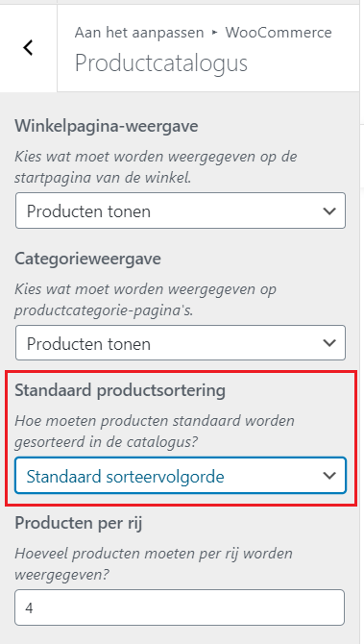Click the chevron arrow of Winkelpagina-weergave select
The height and width of the screenshot is (644, 364).
[x=329, y=211]
